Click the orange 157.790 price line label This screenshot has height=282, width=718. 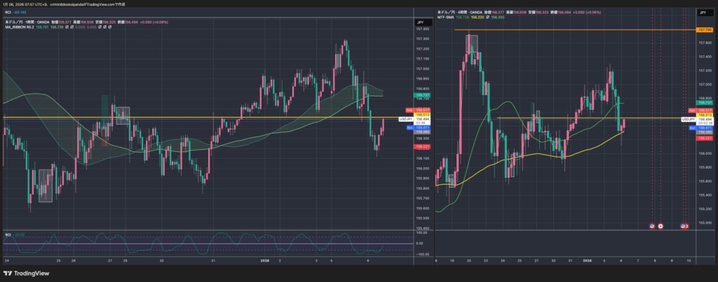[x=704, y=30]
